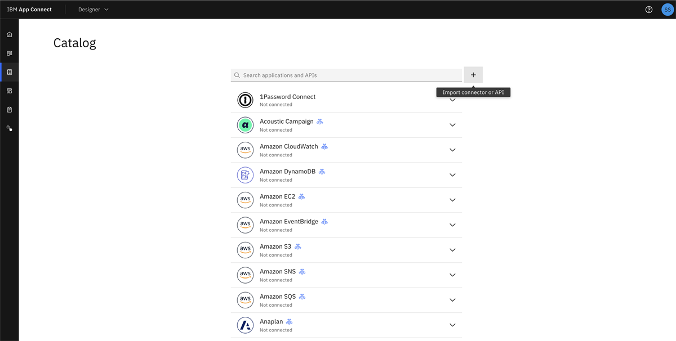The width and height of the screenshot is (676, 341).
Task: Click the Amazon EC2 aws logo
Action: (245, 200)
